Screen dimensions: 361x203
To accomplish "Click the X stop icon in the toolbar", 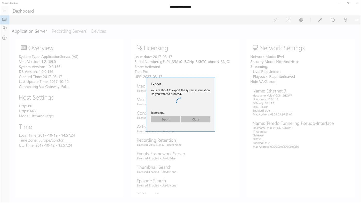I will 288,19.
